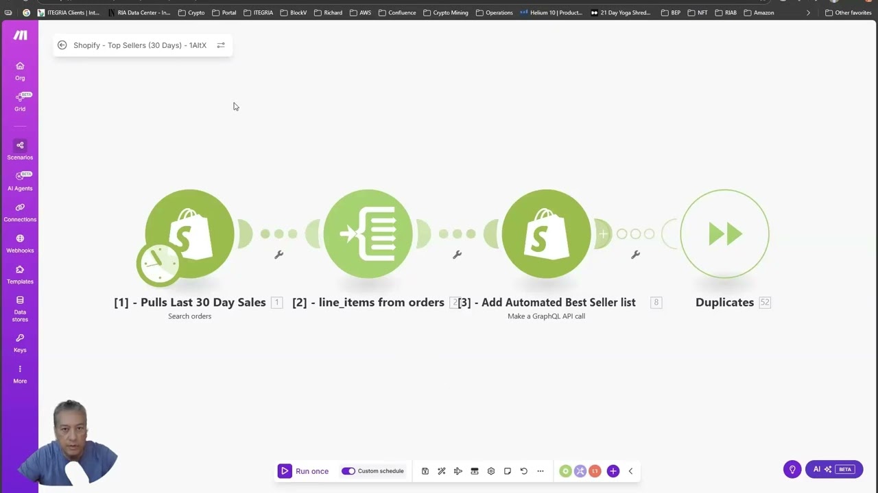This screenshot has width=878, height=493.
Task: Open the filter wrench after module 1
Action: tap(278, 255)
